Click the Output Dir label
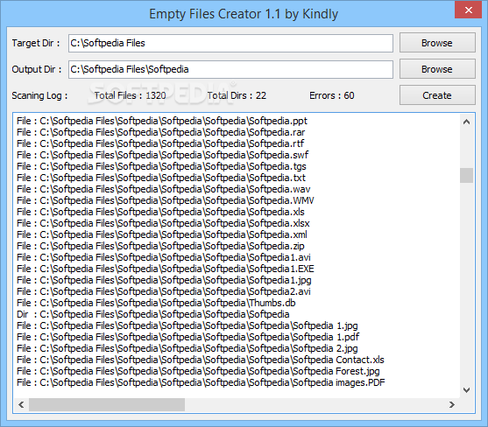The width and height of the screenshot is (488, 427). (37, 69)
